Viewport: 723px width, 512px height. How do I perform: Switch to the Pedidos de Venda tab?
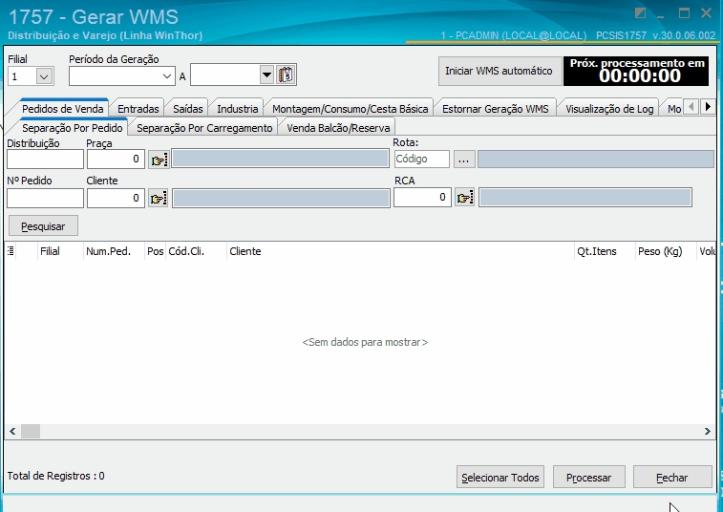click(x=63, y=109)
